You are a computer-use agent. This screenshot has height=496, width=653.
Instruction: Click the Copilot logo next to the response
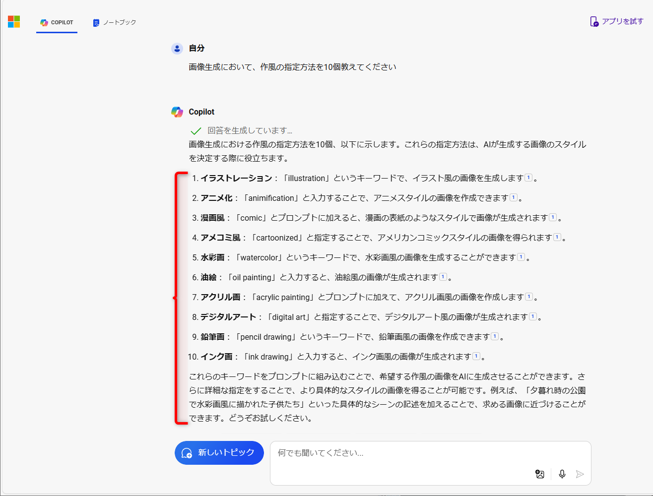[178, 112]
